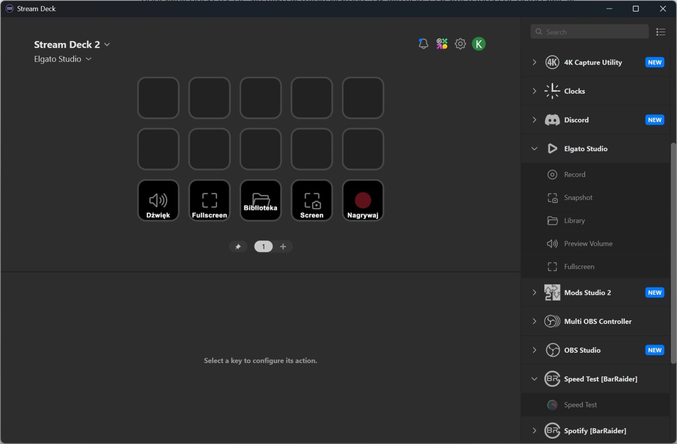This screenshot has height=444, width=677.
Task: Collapse the Elgato Studio plugin category
Action: coord(534,149)
